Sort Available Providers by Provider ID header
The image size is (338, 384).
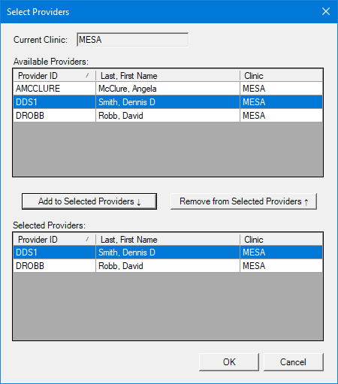click(x=54, y=75)
